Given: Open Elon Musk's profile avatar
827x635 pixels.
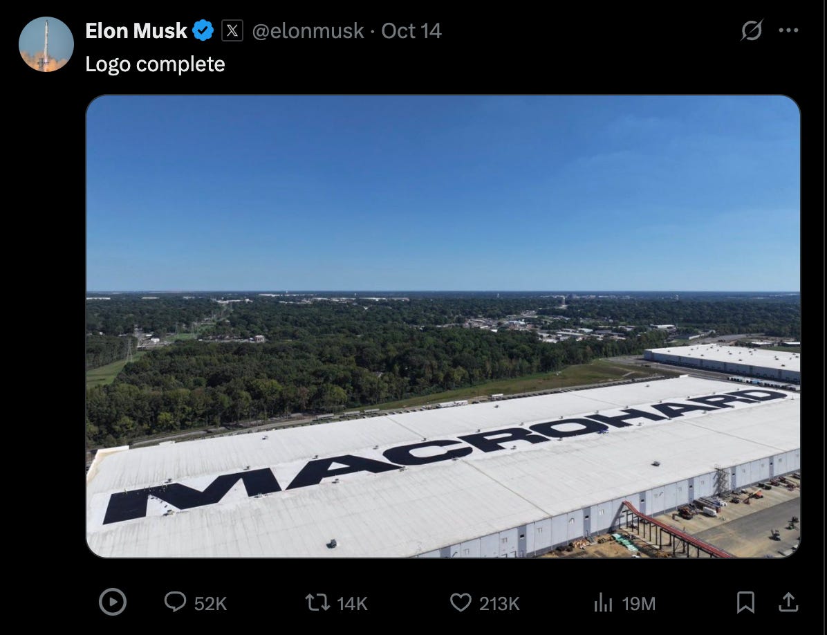Looking at the screenshot, I should point(46,44).
